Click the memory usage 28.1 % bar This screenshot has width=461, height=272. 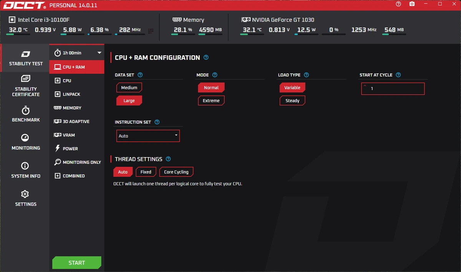[183, 34]
